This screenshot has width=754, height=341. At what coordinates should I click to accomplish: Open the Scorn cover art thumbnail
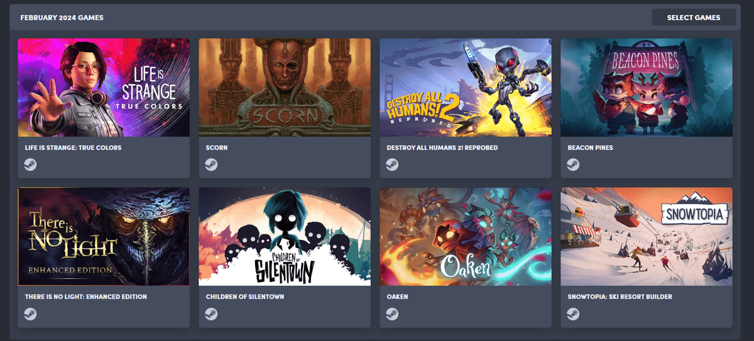click(x=285, y=87)
